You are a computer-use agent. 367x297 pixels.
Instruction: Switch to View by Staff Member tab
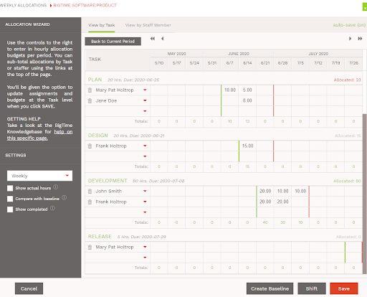148,25
